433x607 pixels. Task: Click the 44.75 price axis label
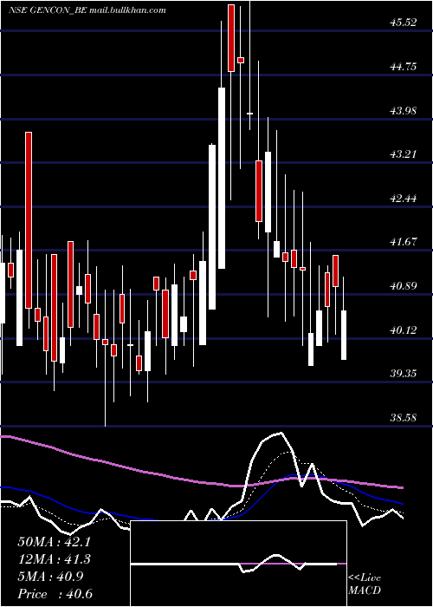click(x=404, y=67)
